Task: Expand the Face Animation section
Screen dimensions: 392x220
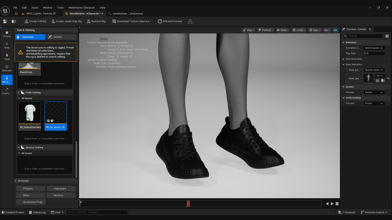Action: pos(344,59)
